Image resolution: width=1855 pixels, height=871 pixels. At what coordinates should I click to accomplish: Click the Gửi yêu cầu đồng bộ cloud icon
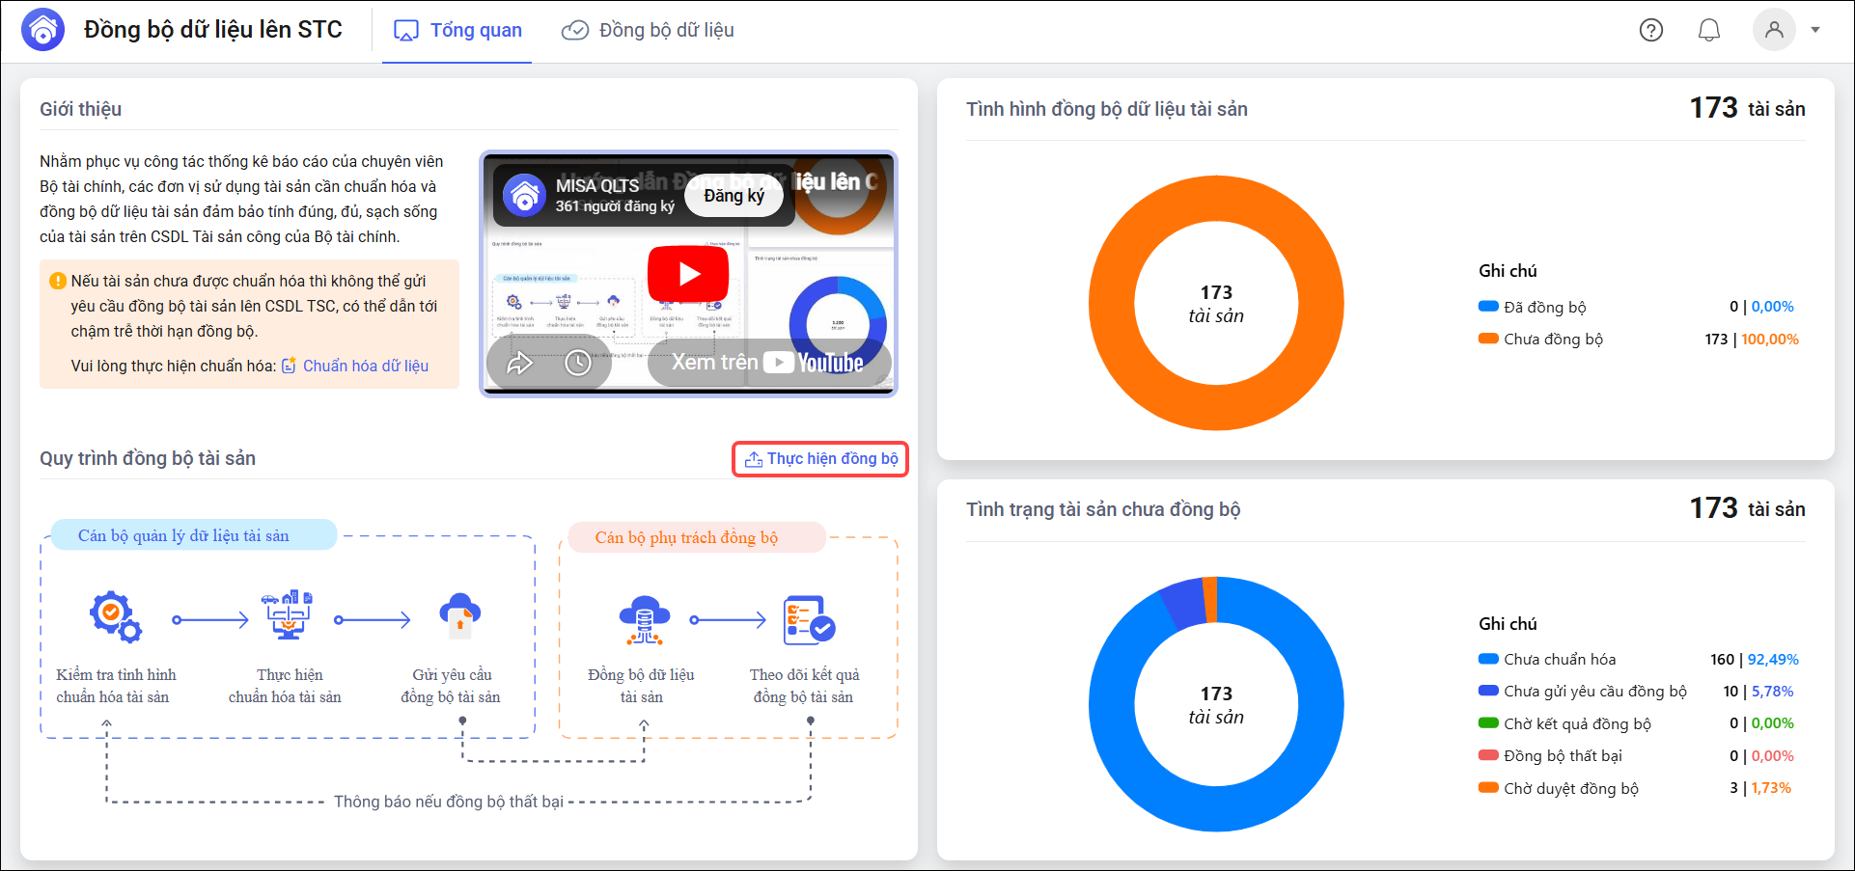[460, 614]
